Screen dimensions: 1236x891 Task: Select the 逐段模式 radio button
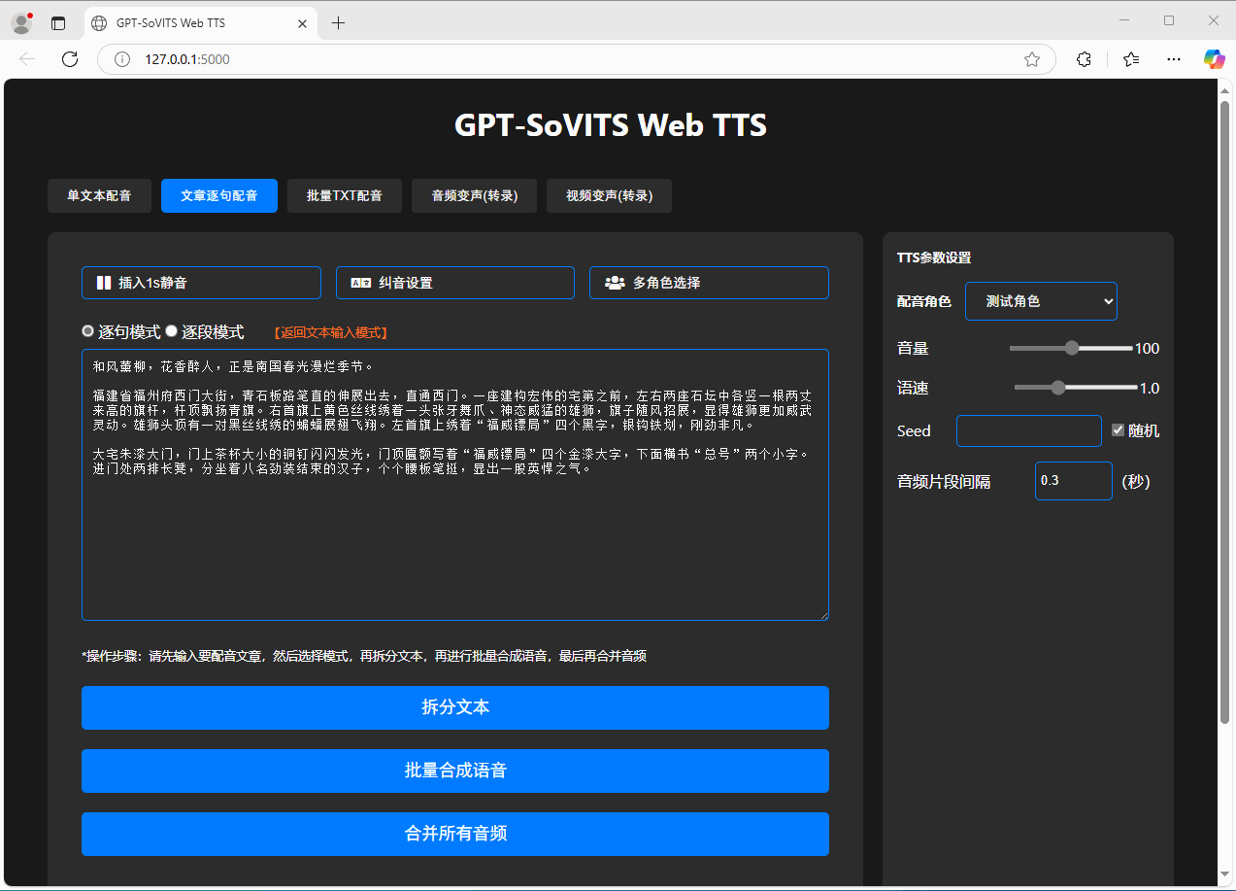171,330
